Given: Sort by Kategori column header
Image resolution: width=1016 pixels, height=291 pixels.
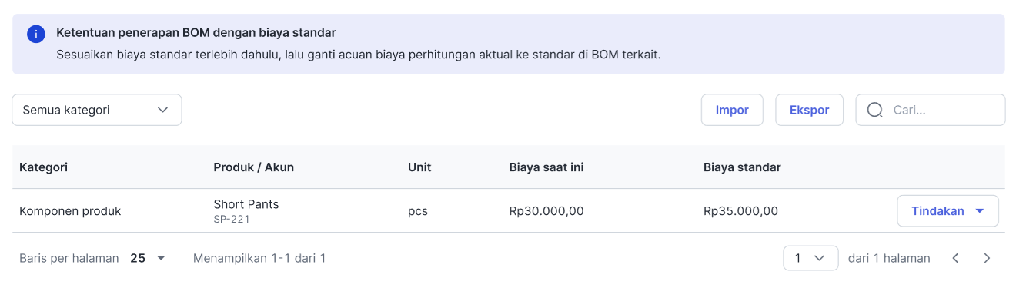Looking at the screenshot, I should 44,167.
